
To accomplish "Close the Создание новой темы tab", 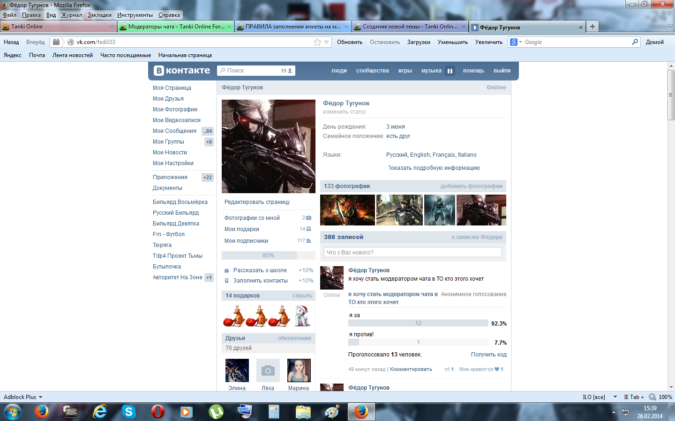I will [x=464, y=27].
